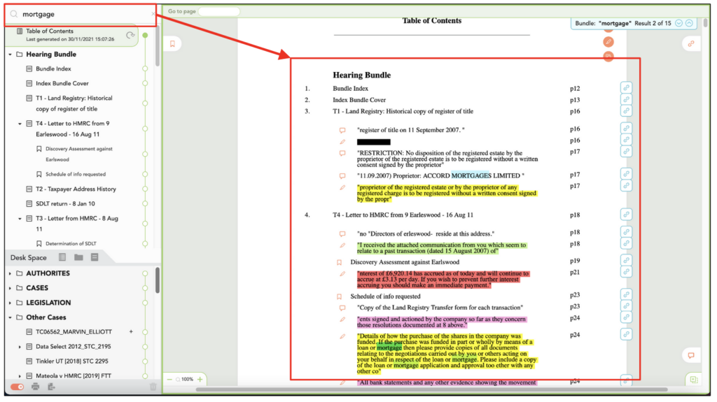Zoom out with the minus icon
The width and height of the screenshot is (717, 402).
(x=169, y=380)
